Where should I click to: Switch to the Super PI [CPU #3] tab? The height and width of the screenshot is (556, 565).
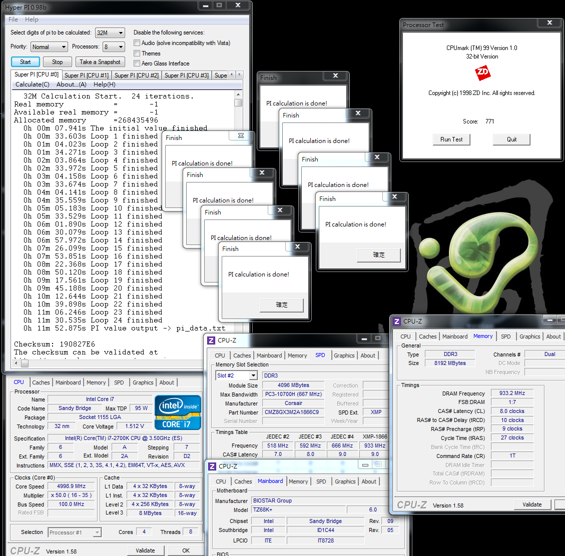pyautogui.click(x=187, y=75)
